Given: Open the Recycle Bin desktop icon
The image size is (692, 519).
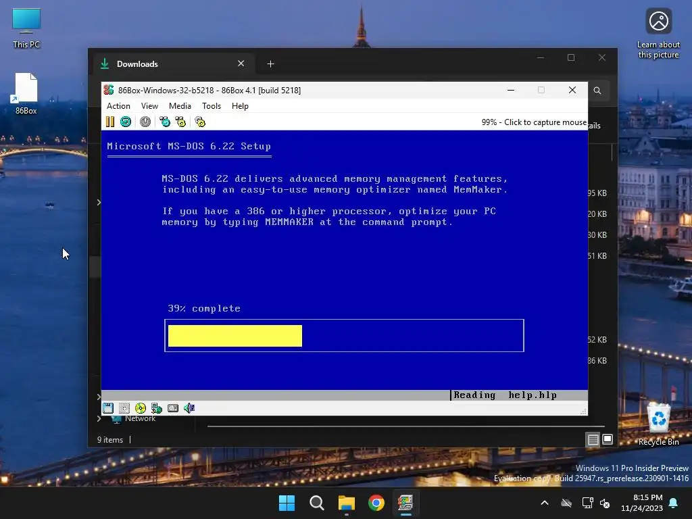Looking at the screenshot, I should coord(658,424).
